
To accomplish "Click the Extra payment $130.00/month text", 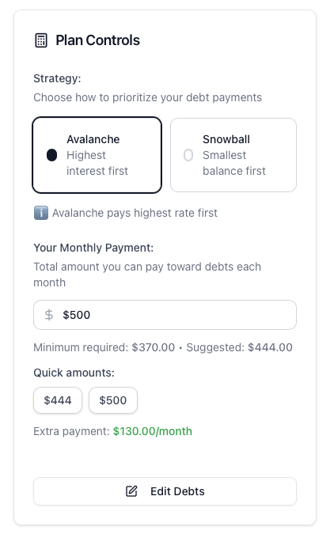I will point(112,431).
